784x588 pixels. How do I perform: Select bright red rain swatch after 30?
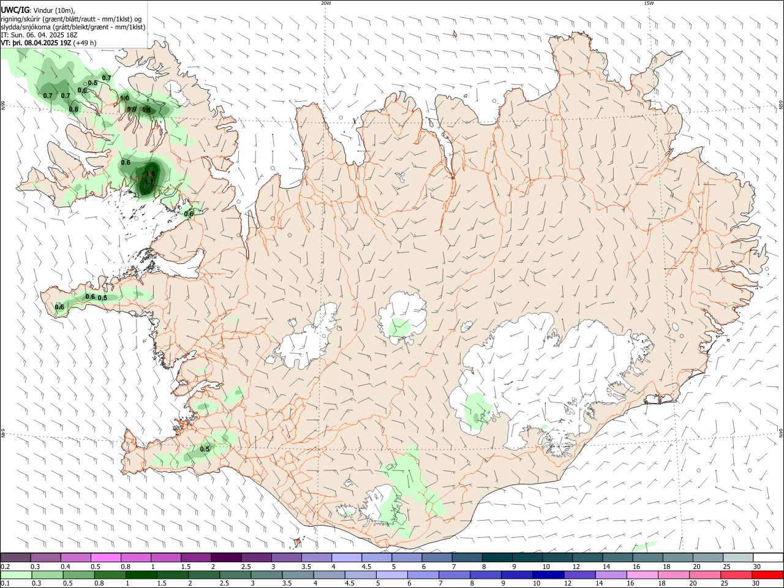(x=767, y=575)
